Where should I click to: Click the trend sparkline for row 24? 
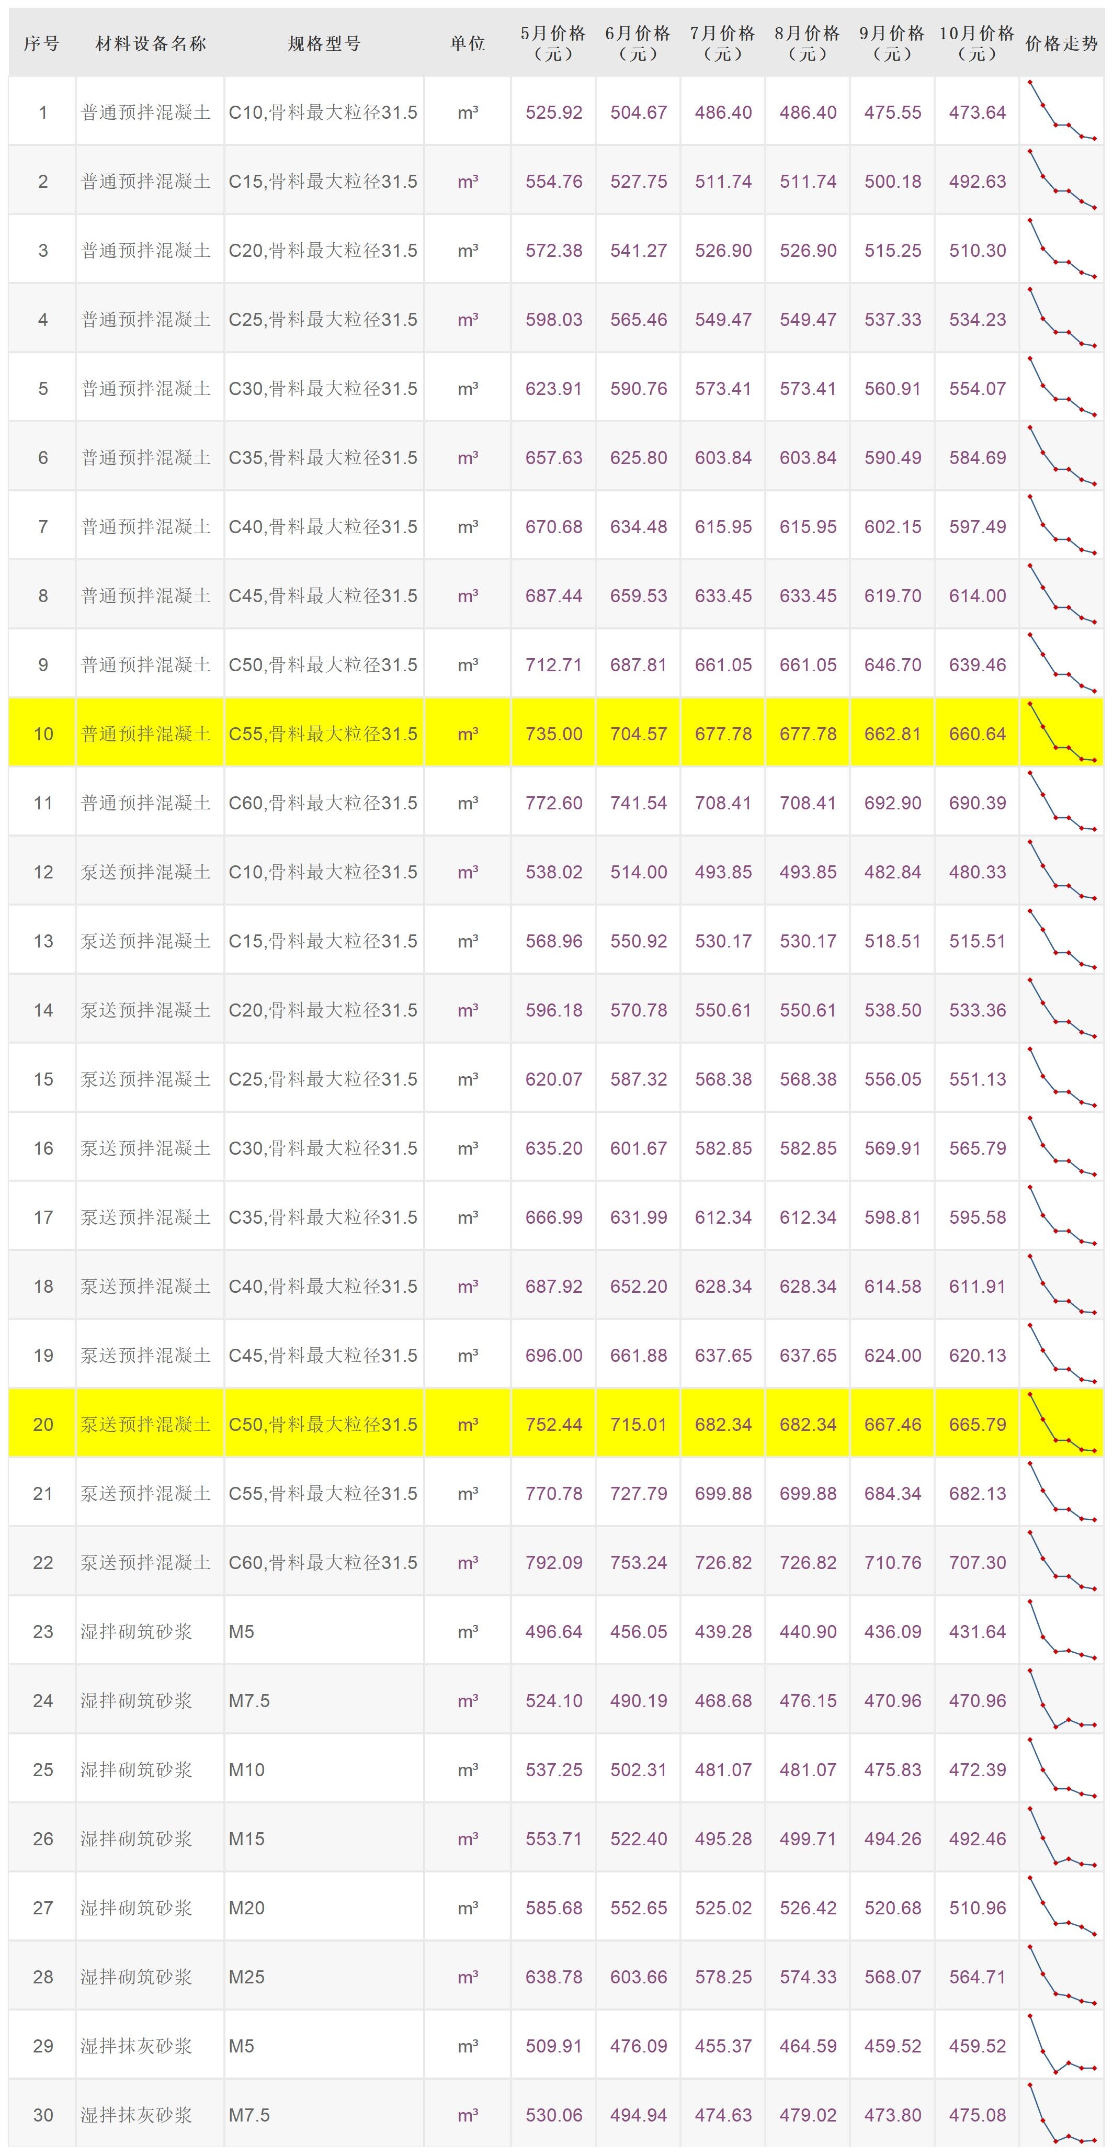click(x=1061, y=1700)
